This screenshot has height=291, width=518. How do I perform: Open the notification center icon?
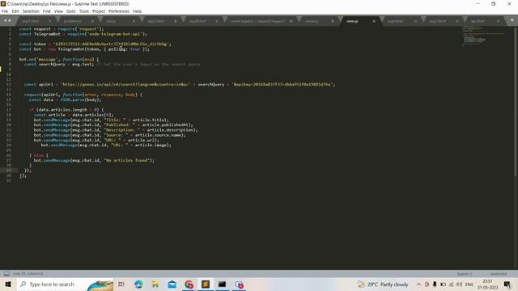pos(507,284)
